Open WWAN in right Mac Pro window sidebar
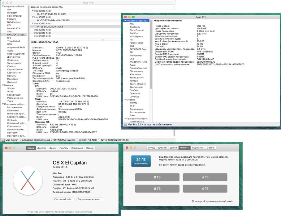This screenshot has height=216, width=281. tap(133, 103)
